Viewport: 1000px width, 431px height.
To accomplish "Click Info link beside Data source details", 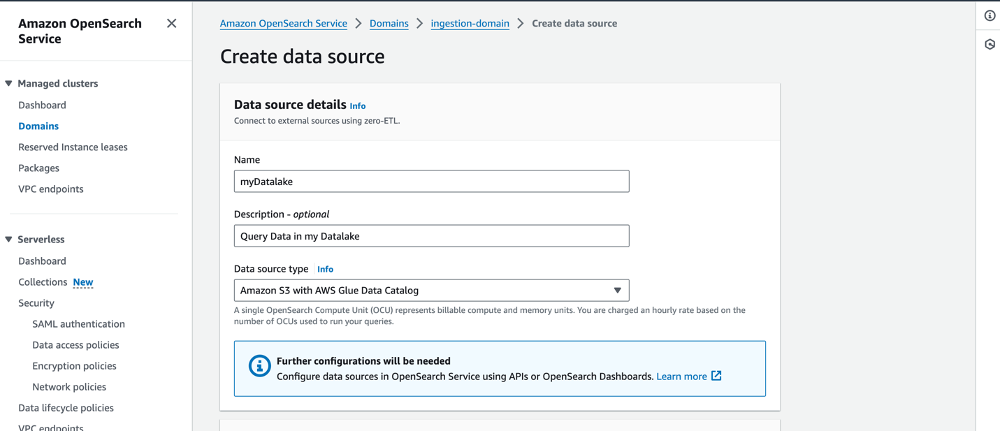I will (357, 106).
